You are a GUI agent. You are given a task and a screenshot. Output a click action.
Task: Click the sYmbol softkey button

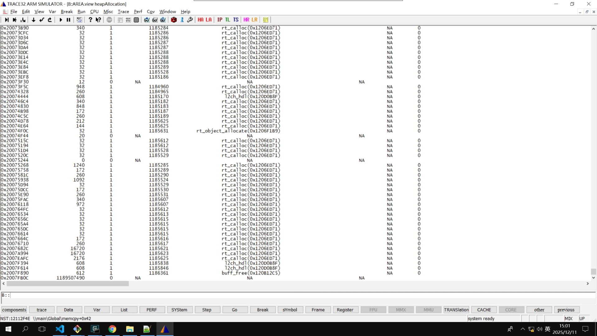289,310
